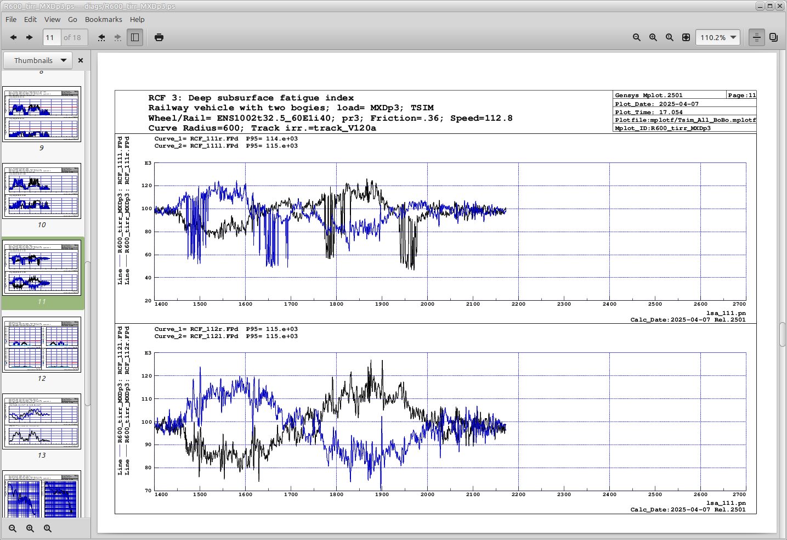Navigate forward in page history
This screenshot has width=787, height=540.
(118, 37)
